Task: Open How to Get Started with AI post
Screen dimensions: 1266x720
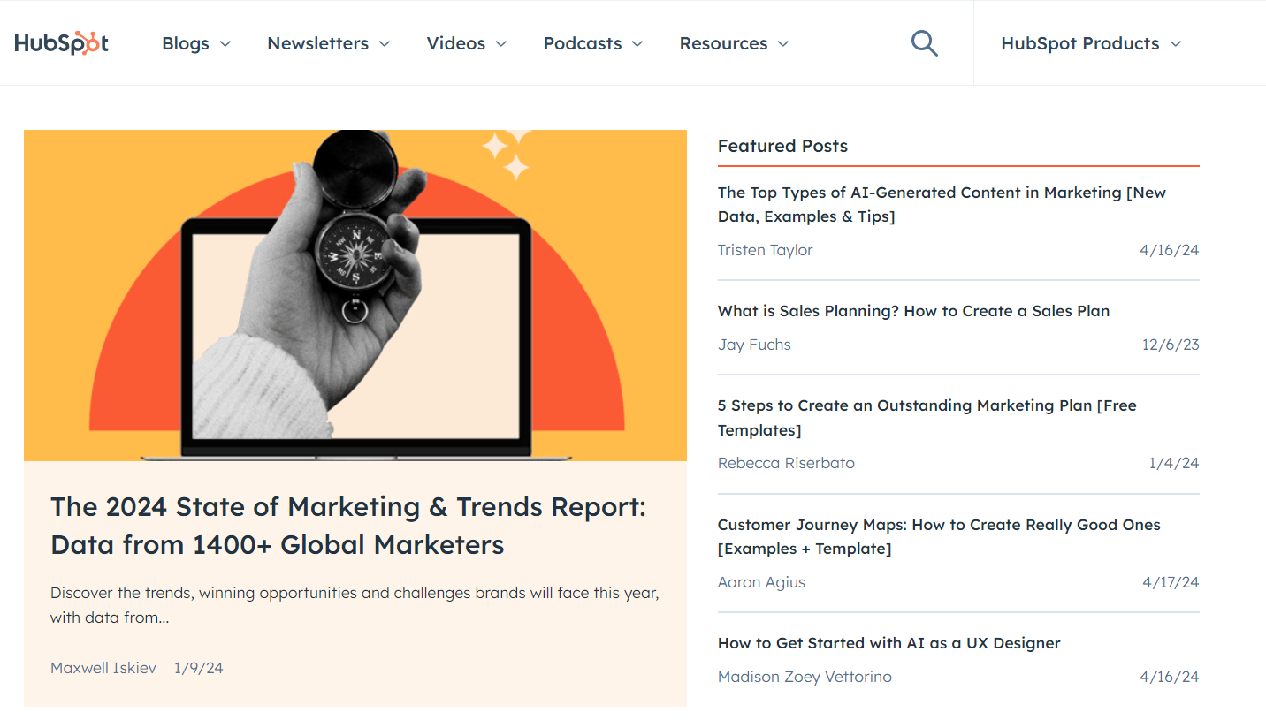Action: click(x=888, y=643)
